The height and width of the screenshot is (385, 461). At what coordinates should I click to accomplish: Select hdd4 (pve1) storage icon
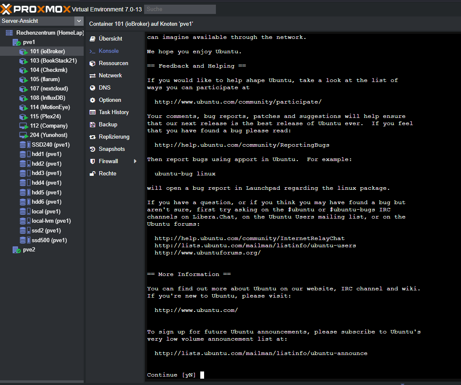click(x=25, y=183)
